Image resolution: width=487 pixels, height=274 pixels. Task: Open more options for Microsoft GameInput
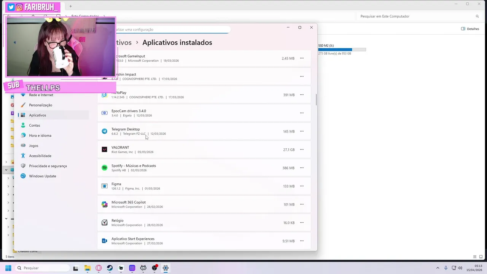pos(302,58)
